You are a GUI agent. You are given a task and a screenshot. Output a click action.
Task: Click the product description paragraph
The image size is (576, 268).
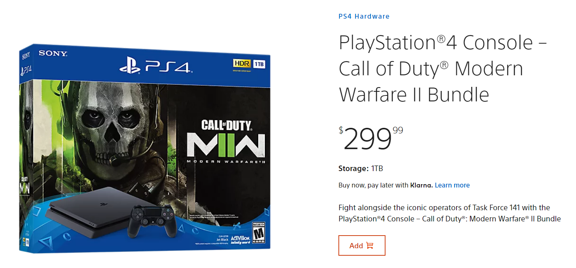pyautogui.click(x=448, y=213)
